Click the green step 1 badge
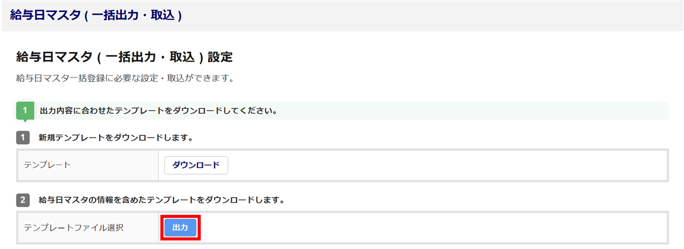This screenshot has height=249, width=684. click(x=25, y=111)
